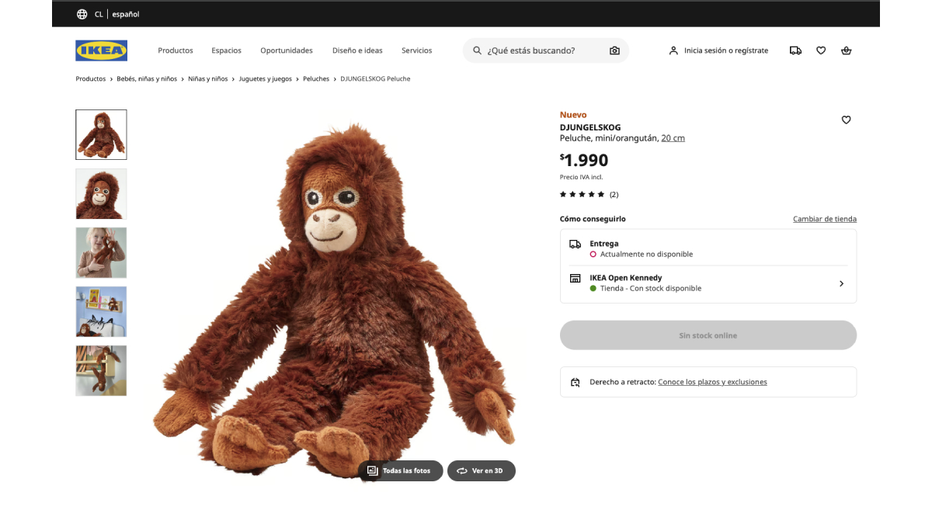Click the user account icon

[673, 50]
